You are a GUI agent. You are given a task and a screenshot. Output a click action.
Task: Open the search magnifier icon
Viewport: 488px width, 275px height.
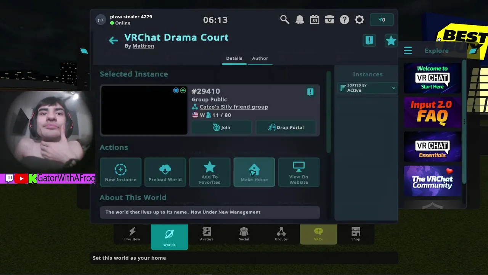(284, 19)
